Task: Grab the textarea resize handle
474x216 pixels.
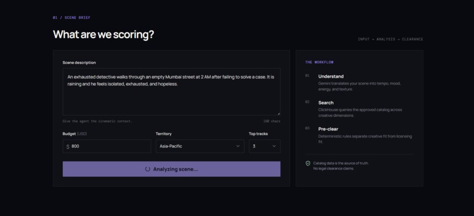Action: (x=278, y=113)
